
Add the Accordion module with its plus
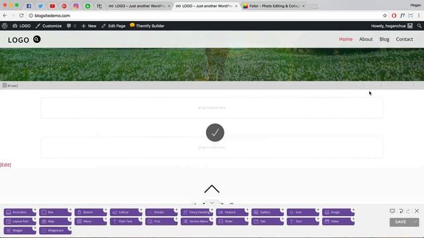click(34, 210)
